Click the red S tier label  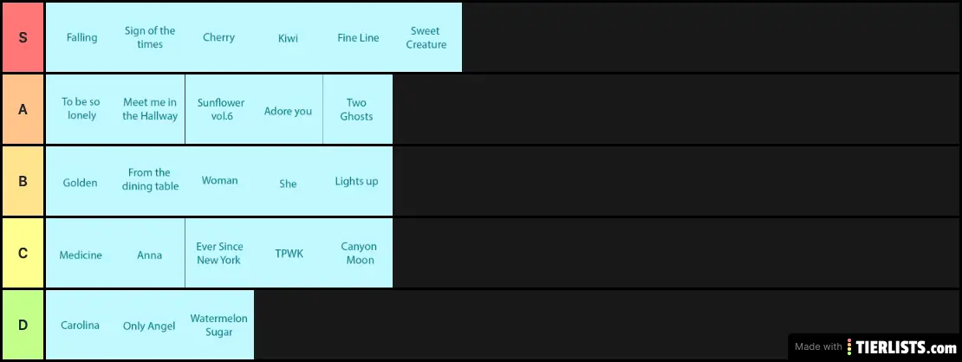pyautogui.click(x=23, y=37)
